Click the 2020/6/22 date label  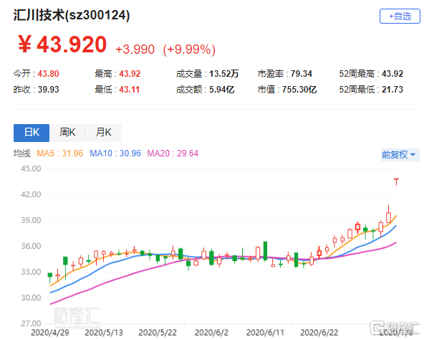click(319, 332)
